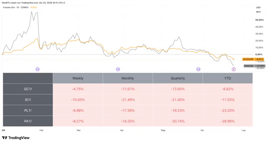
Task: Select the GC1! row label
Action: click(28, 89)
